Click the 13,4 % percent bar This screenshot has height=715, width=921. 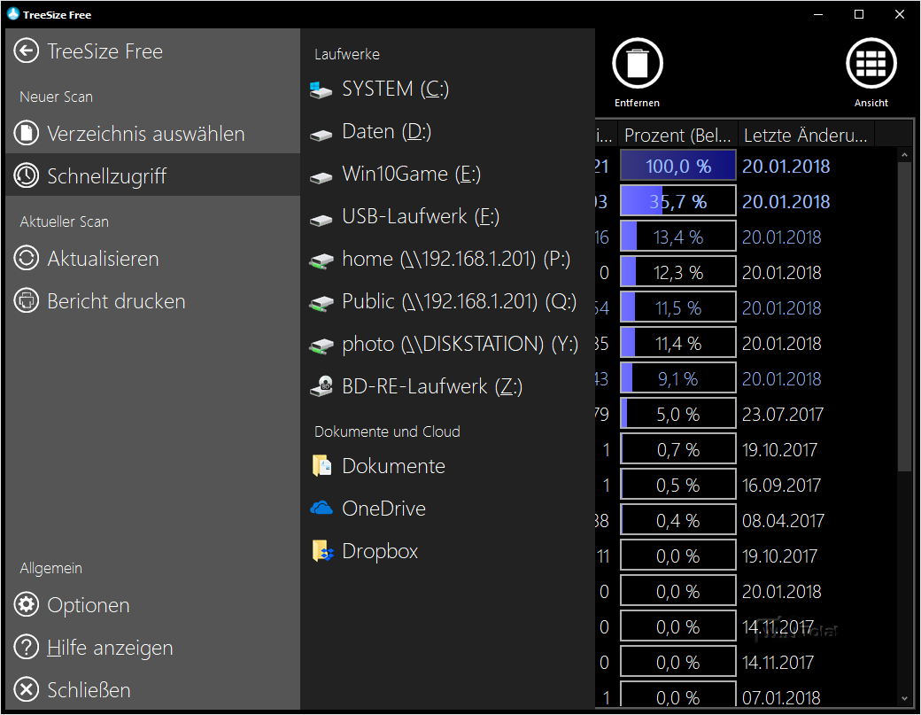point(677,237)
